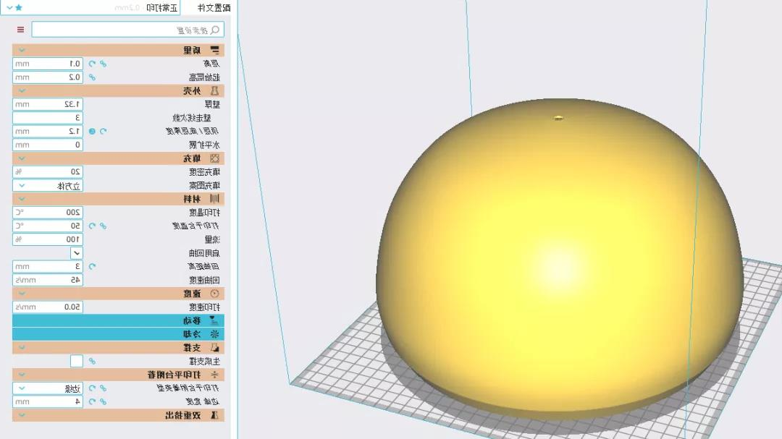Reset the brim width with the revert arrow

(x=92, y=401)
